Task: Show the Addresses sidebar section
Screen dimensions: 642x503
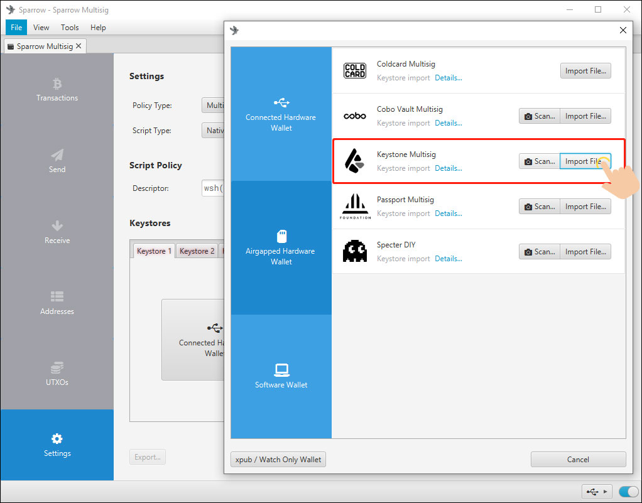Action: point(57,303)
